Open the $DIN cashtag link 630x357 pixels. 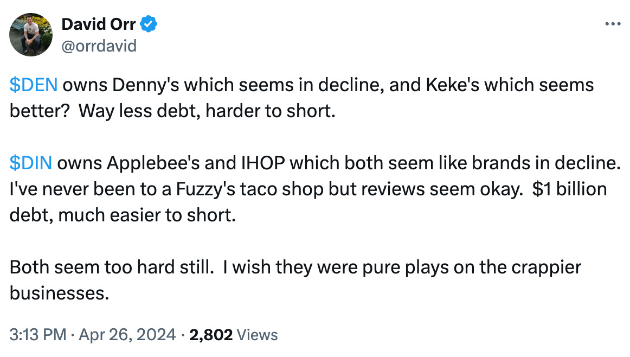(31, 163)
